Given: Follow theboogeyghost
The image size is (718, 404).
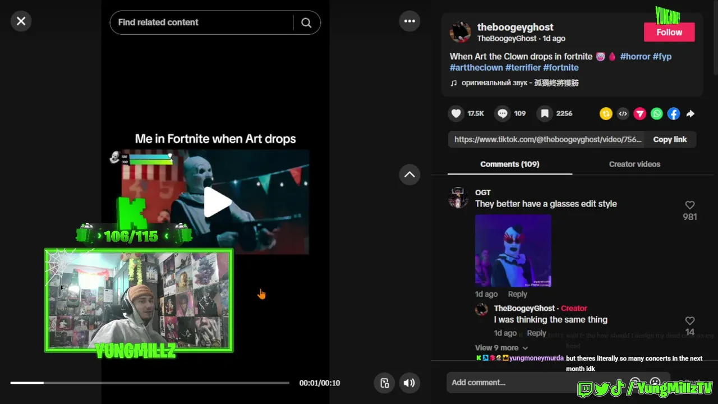Looking at the screenshot, I should click(669, 32).
